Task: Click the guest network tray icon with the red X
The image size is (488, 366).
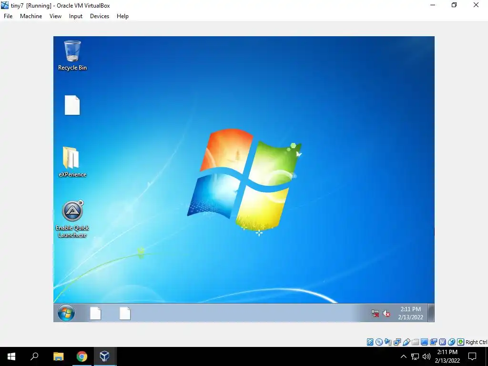Action: (x=375, y=313)
